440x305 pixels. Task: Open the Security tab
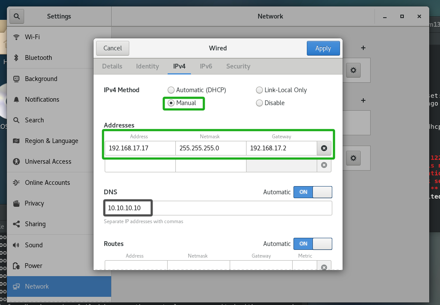(x=238, y=66)
